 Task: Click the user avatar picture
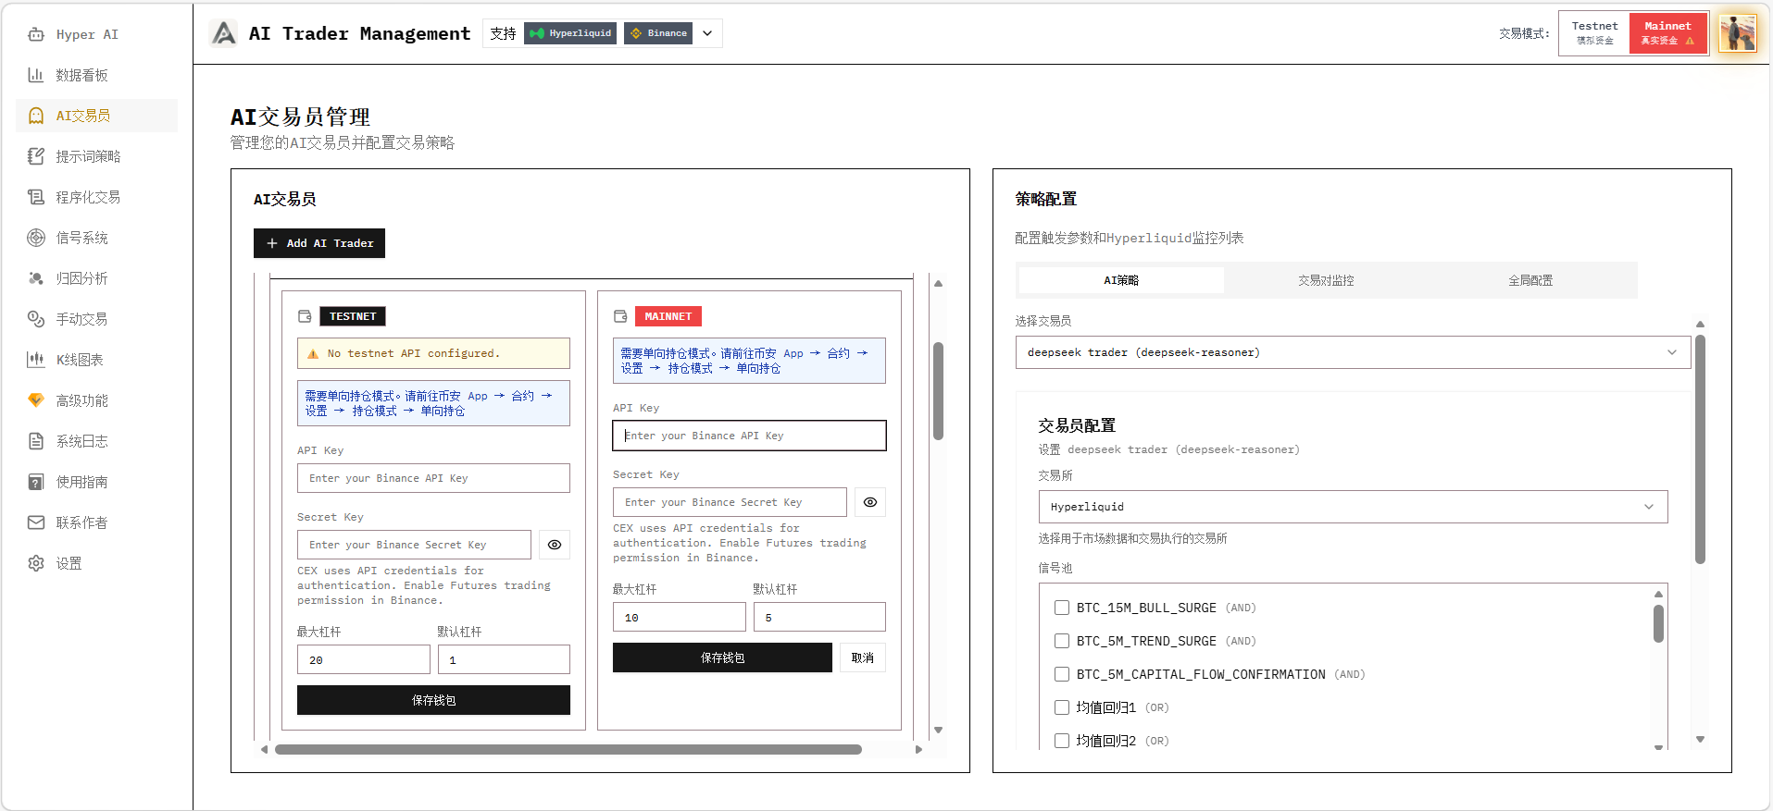pos(1738,33)
